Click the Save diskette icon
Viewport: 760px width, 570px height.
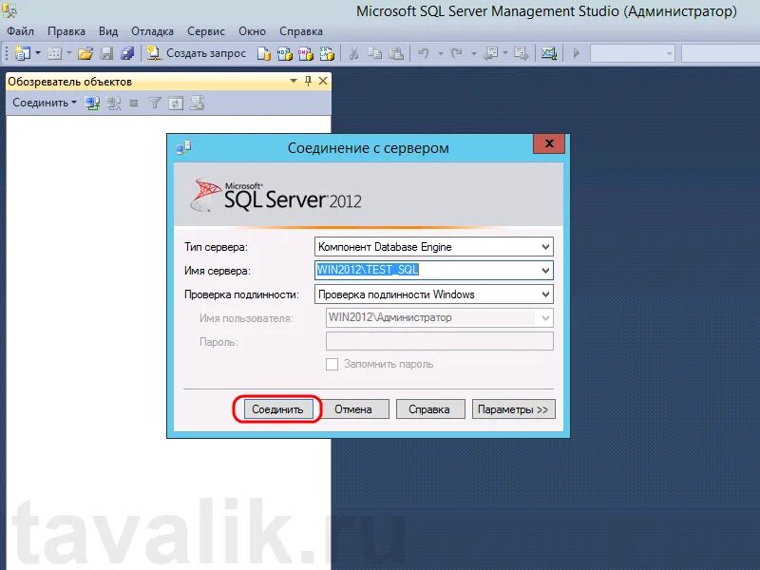tap(106, 53)
